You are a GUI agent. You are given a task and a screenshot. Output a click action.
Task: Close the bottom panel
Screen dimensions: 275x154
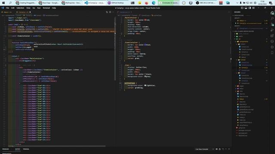pyautogui.click(x=229, y=149)
